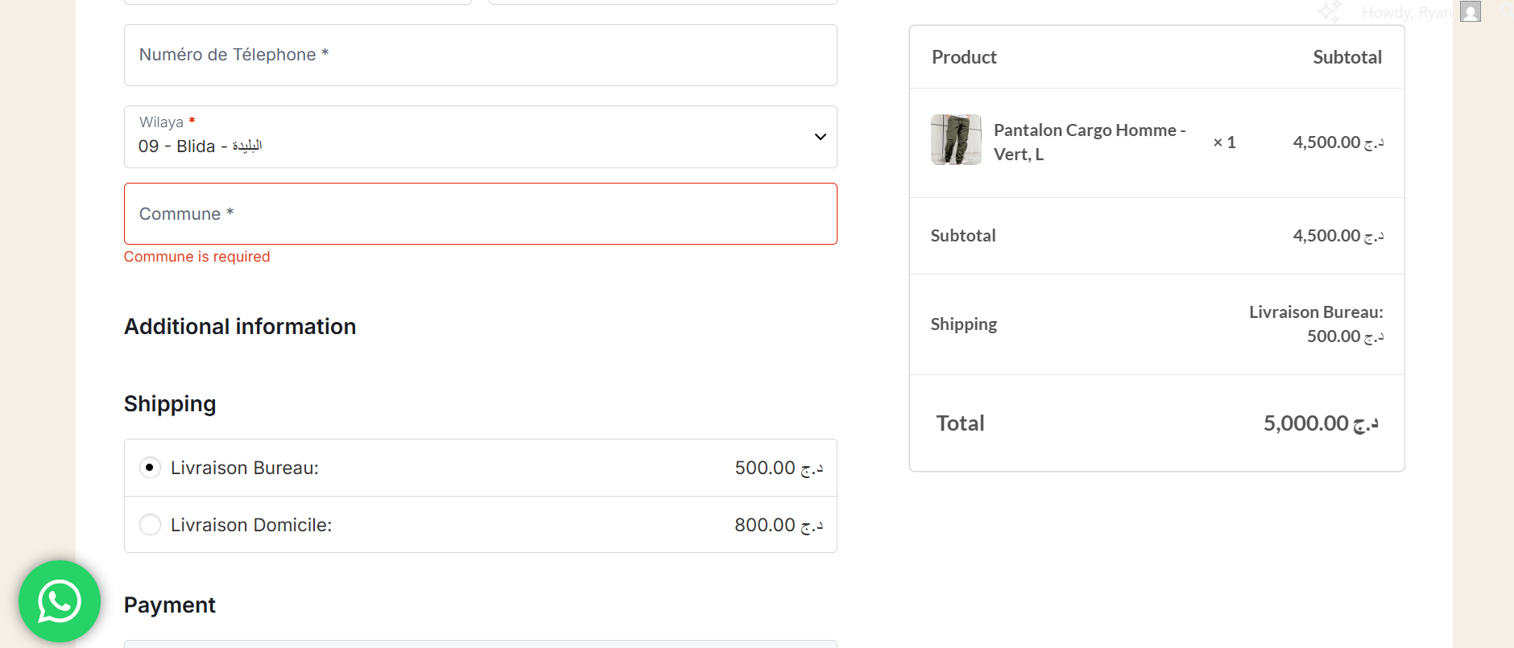The width and height of the screenshot is (1514, 648).
Task: Click the Howdy, Ryan account menu
Action: [x=1406, y=12]
